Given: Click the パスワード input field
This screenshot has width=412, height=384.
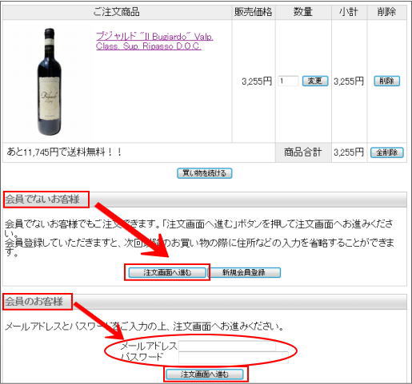Looking at the screenshot, I should point(234,358).
